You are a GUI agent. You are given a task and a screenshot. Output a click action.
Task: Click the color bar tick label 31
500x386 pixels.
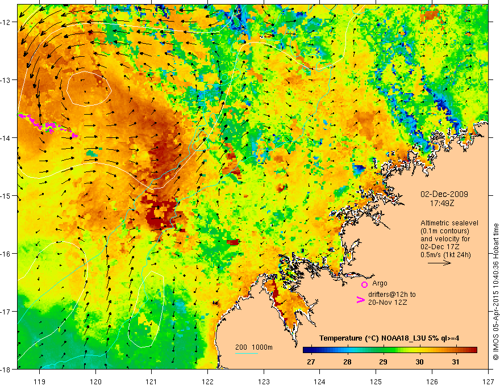pyautogui.click(x=456, y=362)
